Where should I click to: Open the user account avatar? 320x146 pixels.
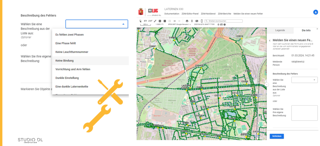click(x=315, y=12)
